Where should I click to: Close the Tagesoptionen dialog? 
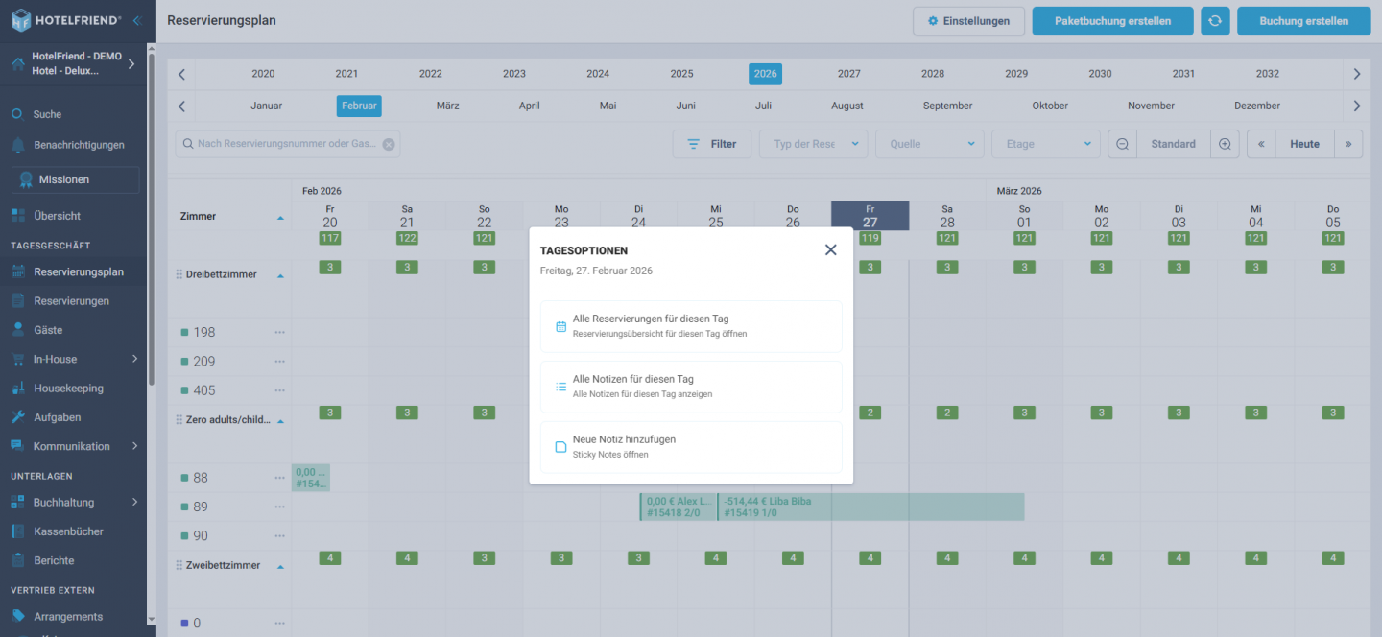click(830, 249)
